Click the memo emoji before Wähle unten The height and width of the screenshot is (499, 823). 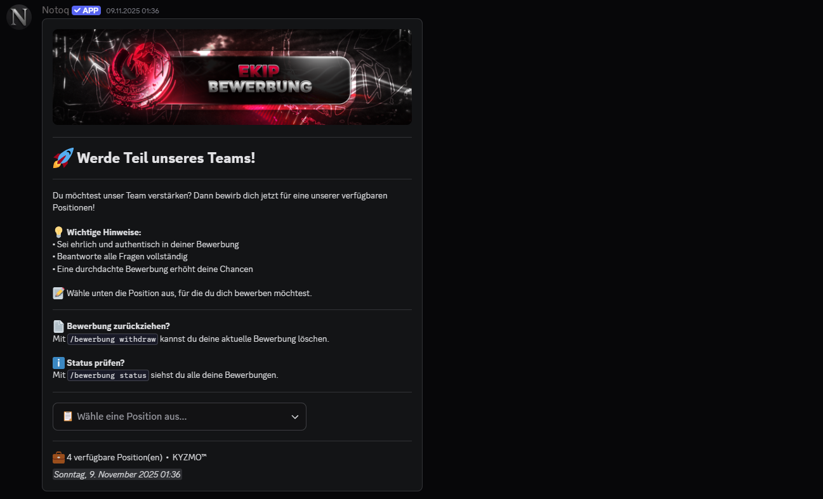click(x=58, y=293)
